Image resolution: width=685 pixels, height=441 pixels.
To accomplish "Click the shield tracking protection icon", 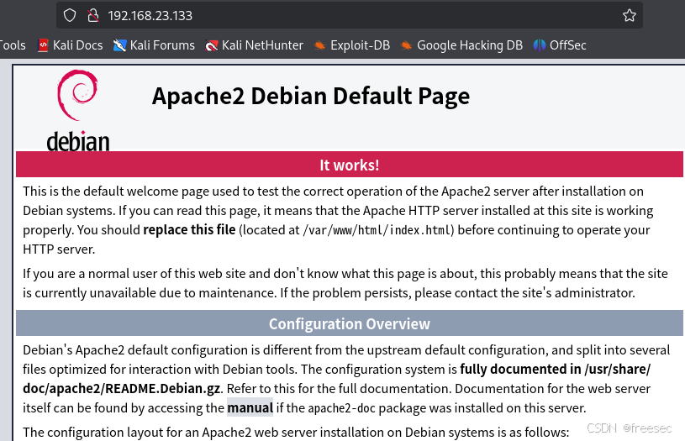I will click(70, 15).
